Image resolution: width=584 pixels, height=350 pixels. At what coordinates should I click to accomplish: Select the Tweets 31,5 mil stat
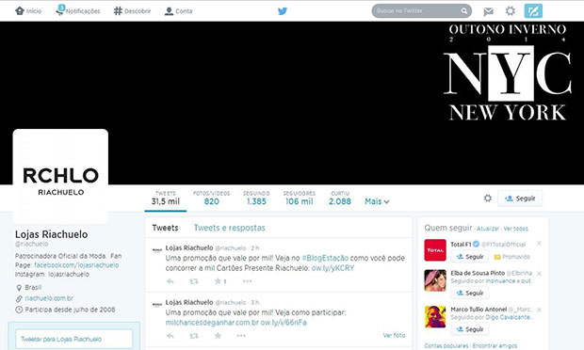[166, 199]
